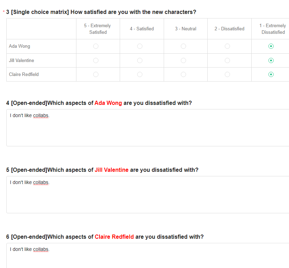The image size is (289, 268).
Task: Select 4 - Satisfied for Ada Wong
Action: 140,46
